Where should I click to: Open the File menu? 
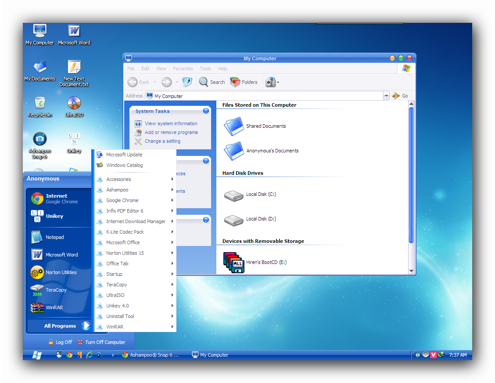(131, 69)
